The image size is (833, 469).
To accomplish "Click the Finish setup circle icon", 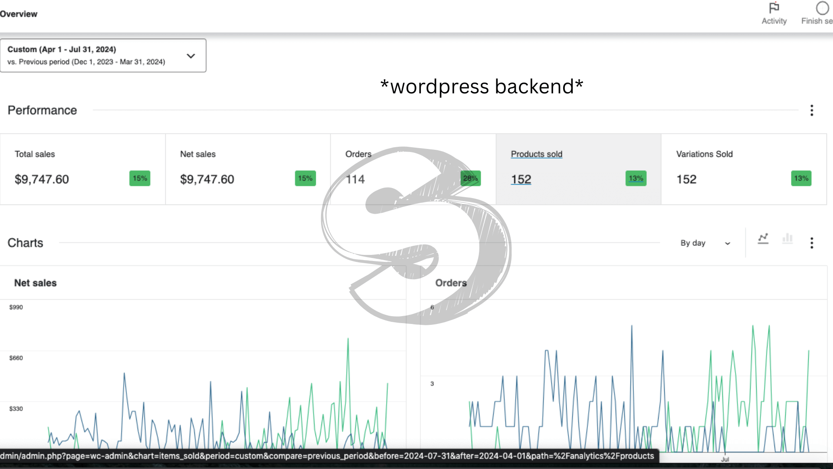I will 822,8.
